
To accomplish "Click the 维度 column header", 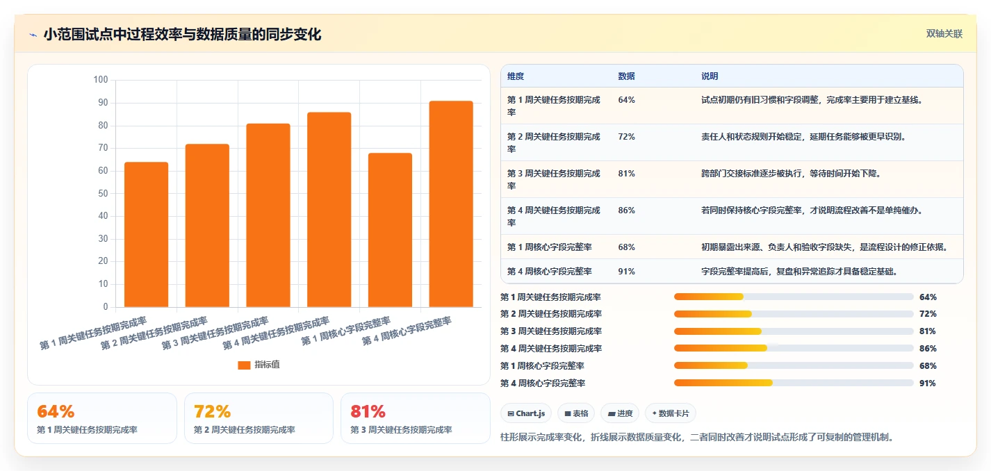I will click(516, 76).
